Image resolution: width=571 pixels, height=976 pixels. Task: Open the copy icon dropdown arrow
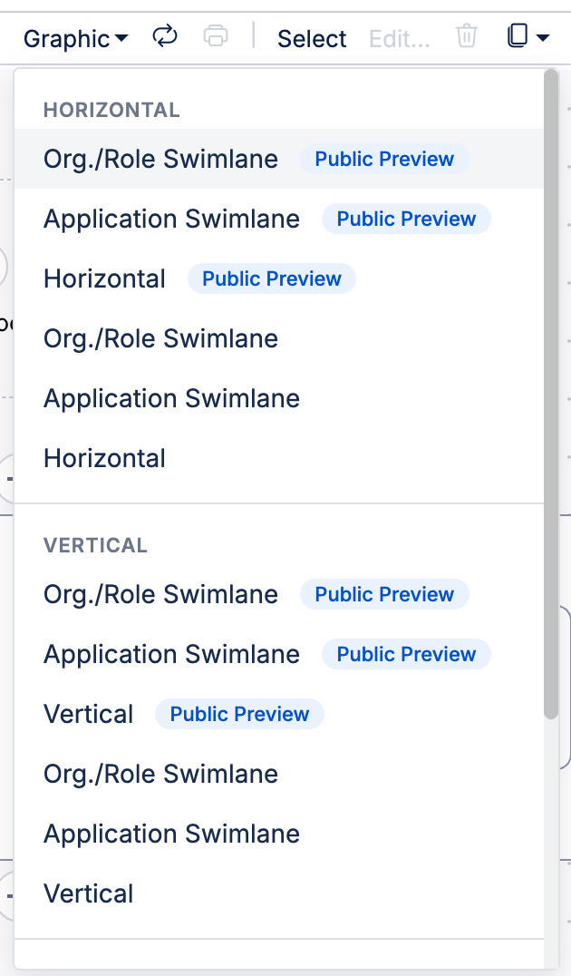click(542, 38)
